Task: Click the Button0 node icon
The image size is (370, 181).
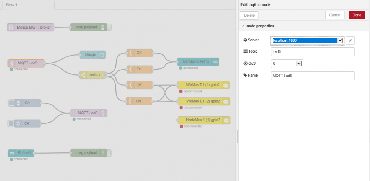Action: 12,152
